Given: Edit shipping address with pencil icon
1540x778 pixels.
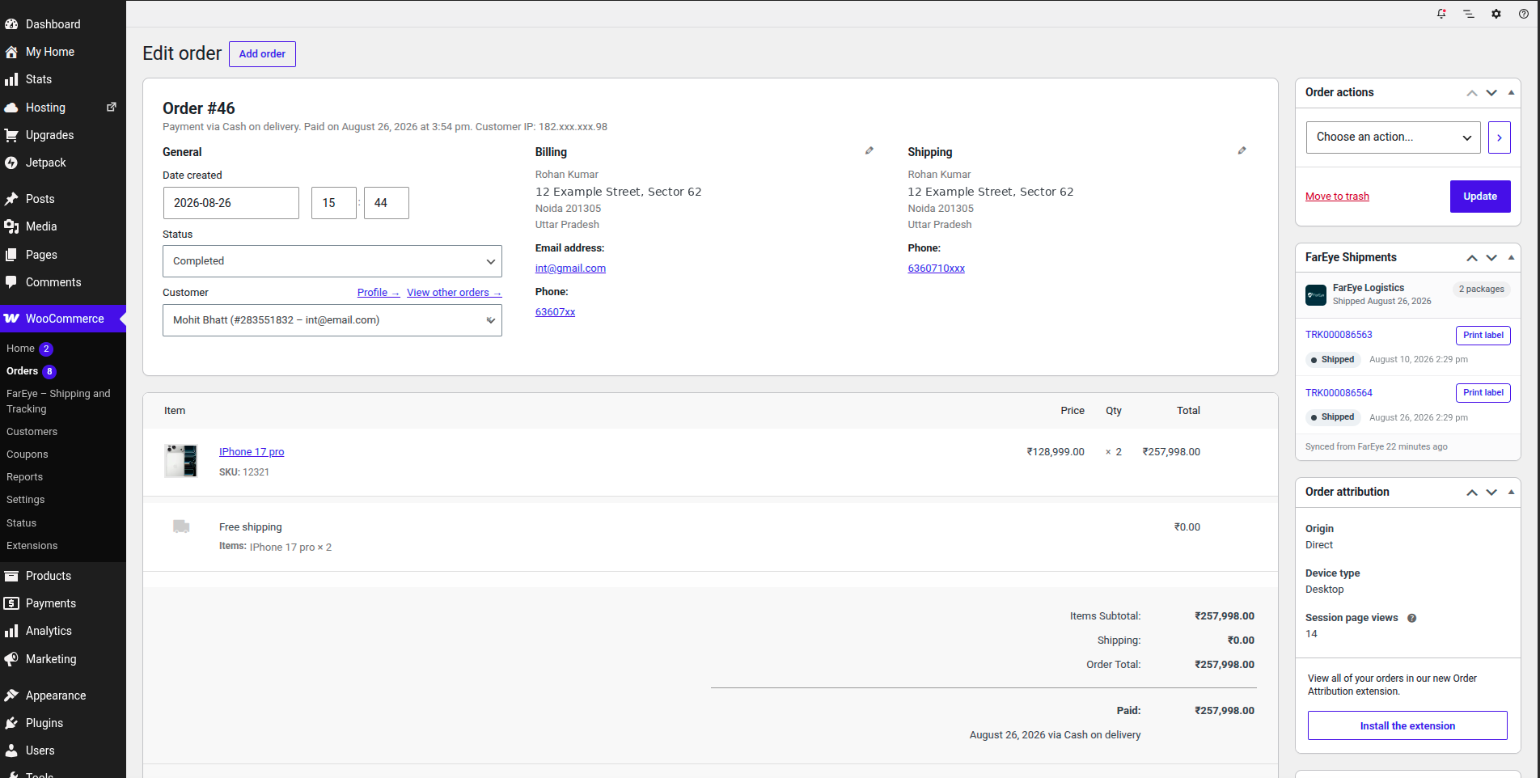Looking at the screenshot, I should pos(1242,150).
